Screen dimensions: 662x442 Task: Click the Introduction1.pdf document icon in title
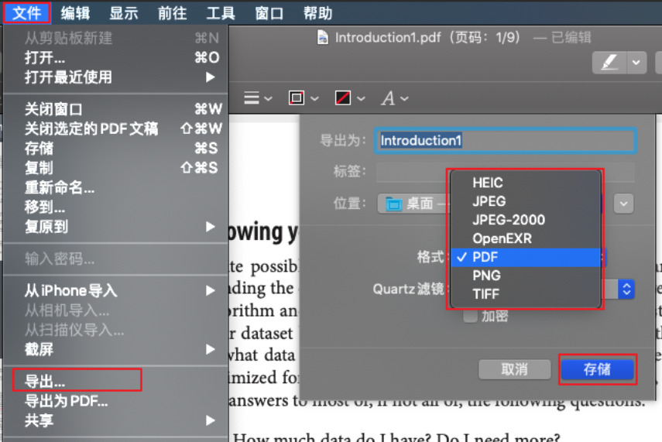point(323,37)
